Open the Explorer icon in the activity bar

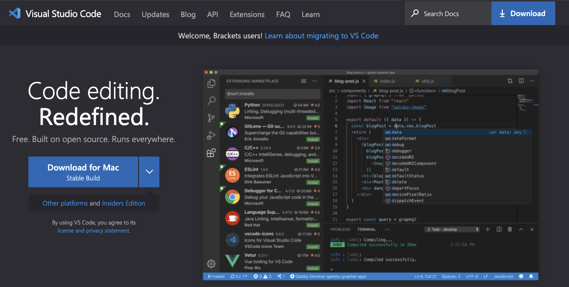point(211,84)
